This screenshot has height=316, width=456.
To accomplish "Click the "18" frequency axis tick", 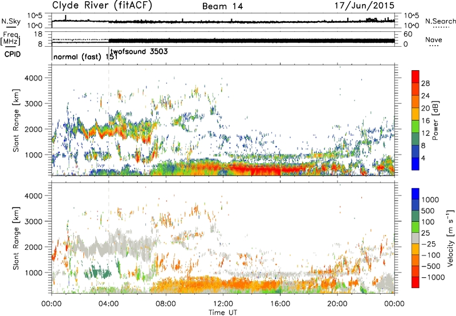I will (x=38, y=34).
